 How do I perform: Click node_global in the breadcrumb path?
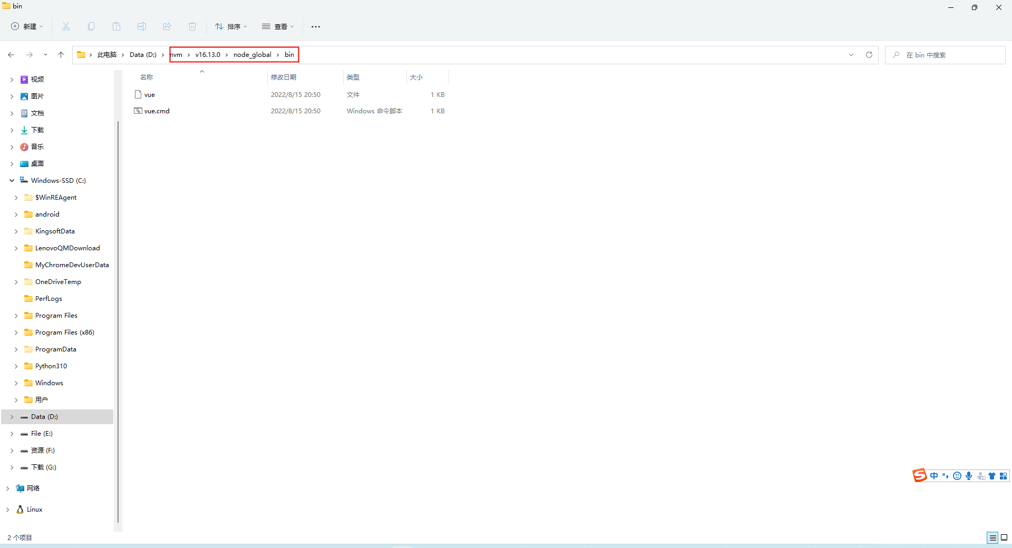point(252,55)
